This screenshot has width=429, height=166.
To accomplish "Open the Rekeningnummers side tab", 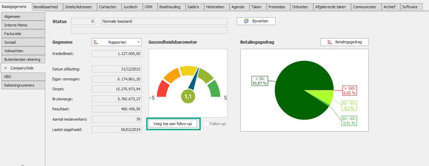I will point(23,85).
